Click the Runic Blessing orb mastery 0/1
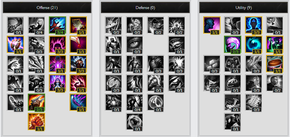290x137 pixels. tap(156, 102)
